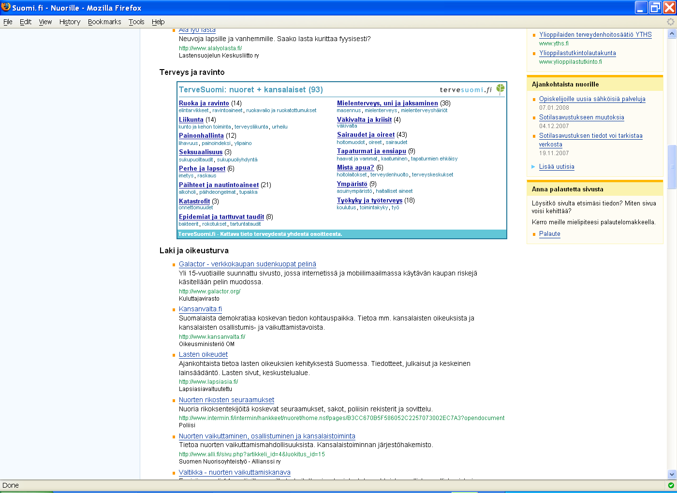
Task: Open Sairaudet ja oireet link
Action: pyautogui.click(x=366, y=134)
